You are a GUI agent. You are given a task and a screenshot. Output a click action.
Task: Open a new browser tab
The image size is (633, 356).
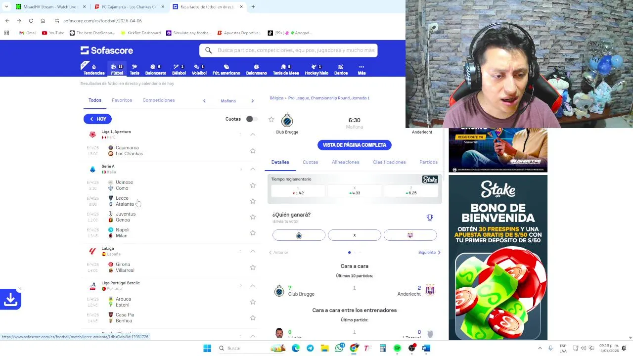[253, 7]
